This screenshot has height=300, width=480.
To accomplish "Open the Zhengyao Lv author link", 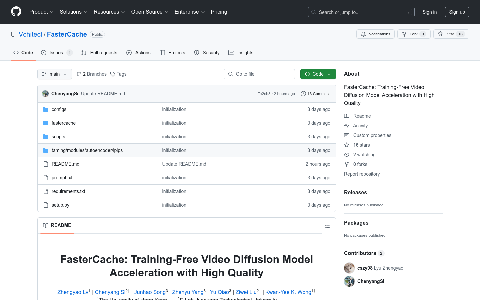I will coord(73,292).
